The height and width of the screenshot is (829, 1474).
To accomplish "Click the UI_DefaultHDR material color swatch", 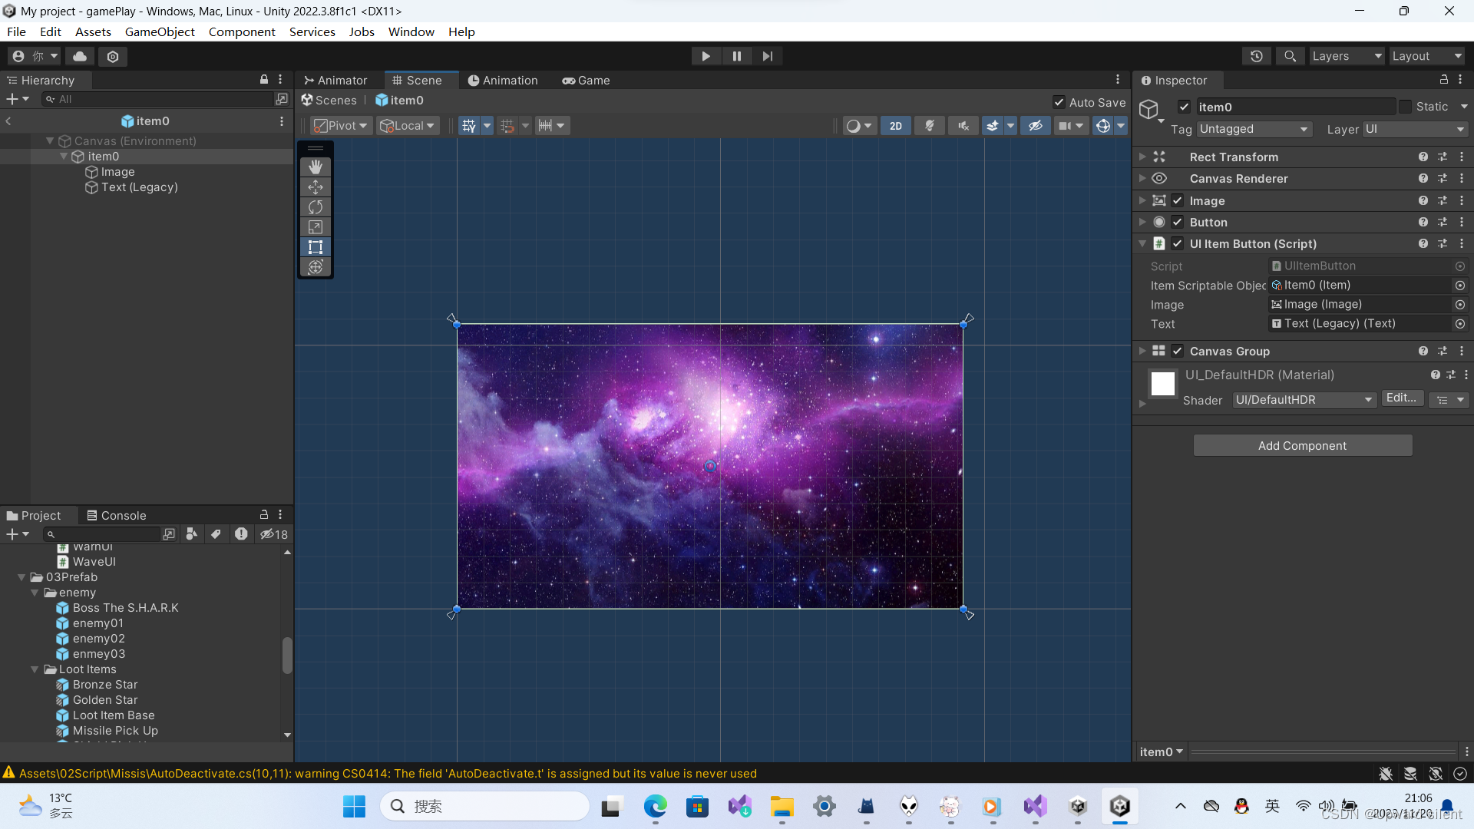I will pos(1162,384).
